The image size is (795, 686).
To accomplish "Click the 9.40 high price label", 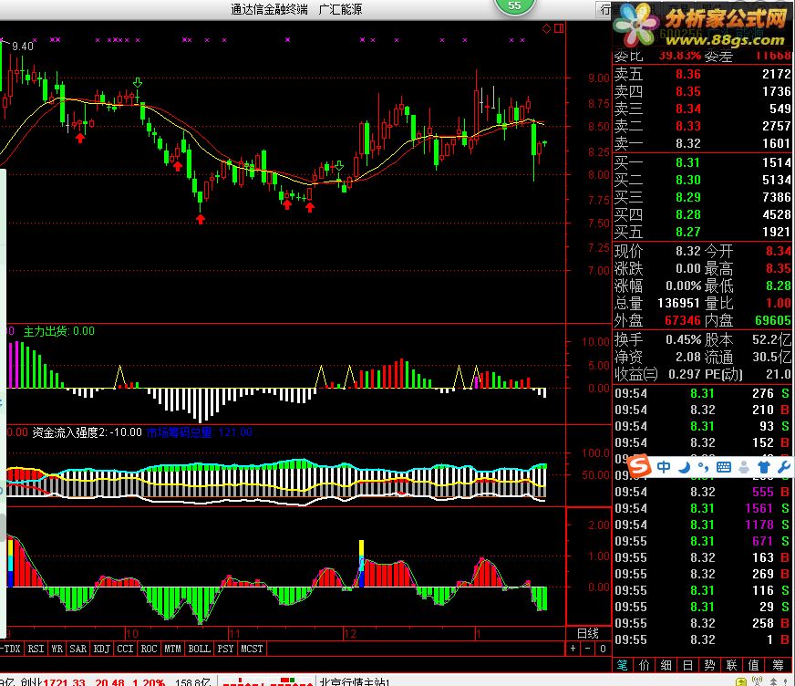I will click(23, 47).
